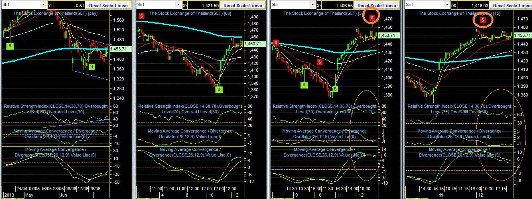Click the MACD (CLOSE,26,12,9) label in the 15-minute chart
Image resolution: width=532 pixels, height=199 pixels.
(x=459, y=152)
